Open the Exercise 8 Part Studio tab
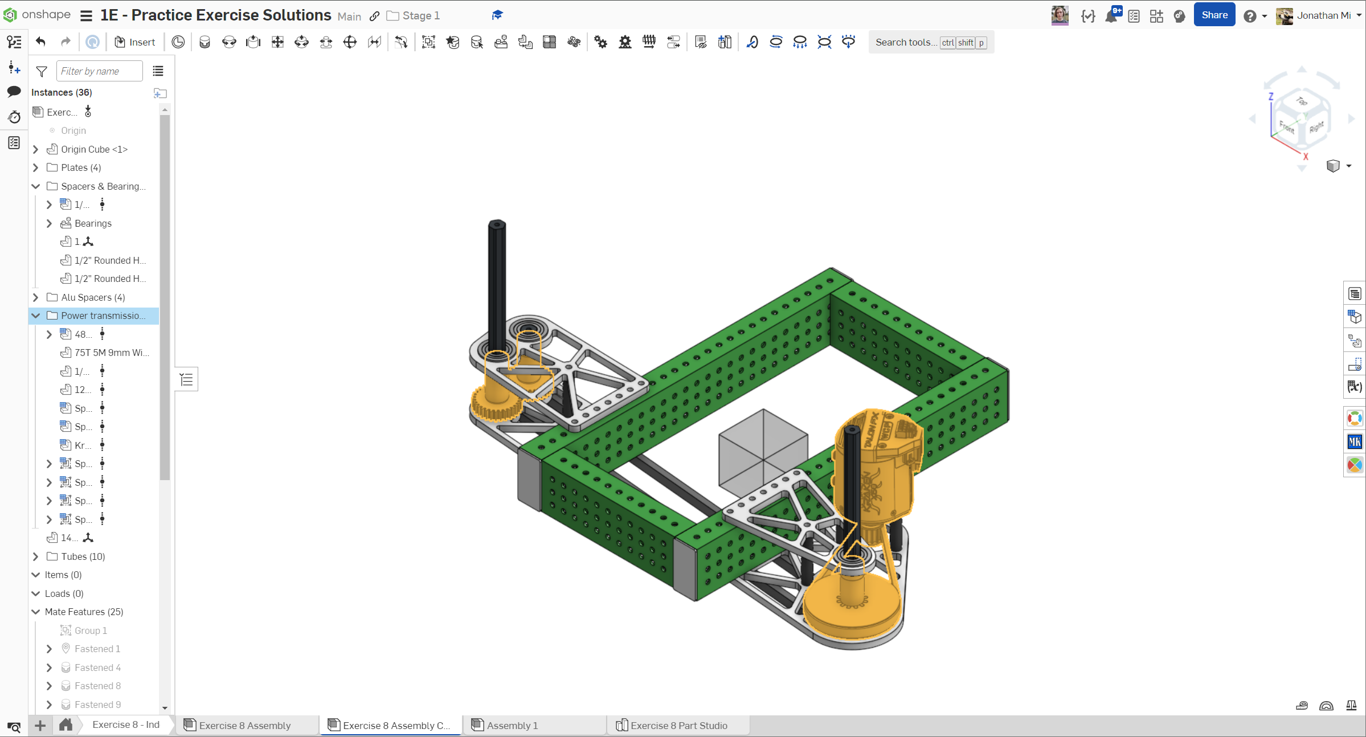This screenshot has width=1366, height=737. point(678,725)
